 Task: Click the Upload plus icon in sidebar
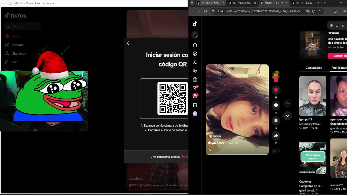click(x=195, y=105)
